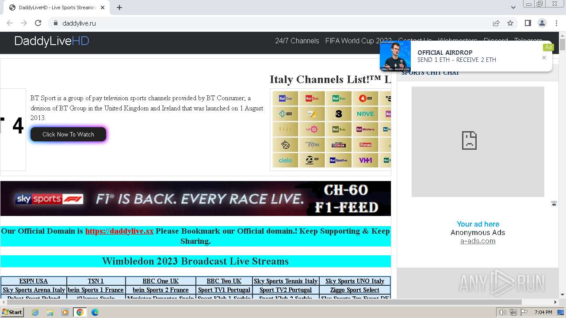Expand the tab search chevron

coord(513,7)
